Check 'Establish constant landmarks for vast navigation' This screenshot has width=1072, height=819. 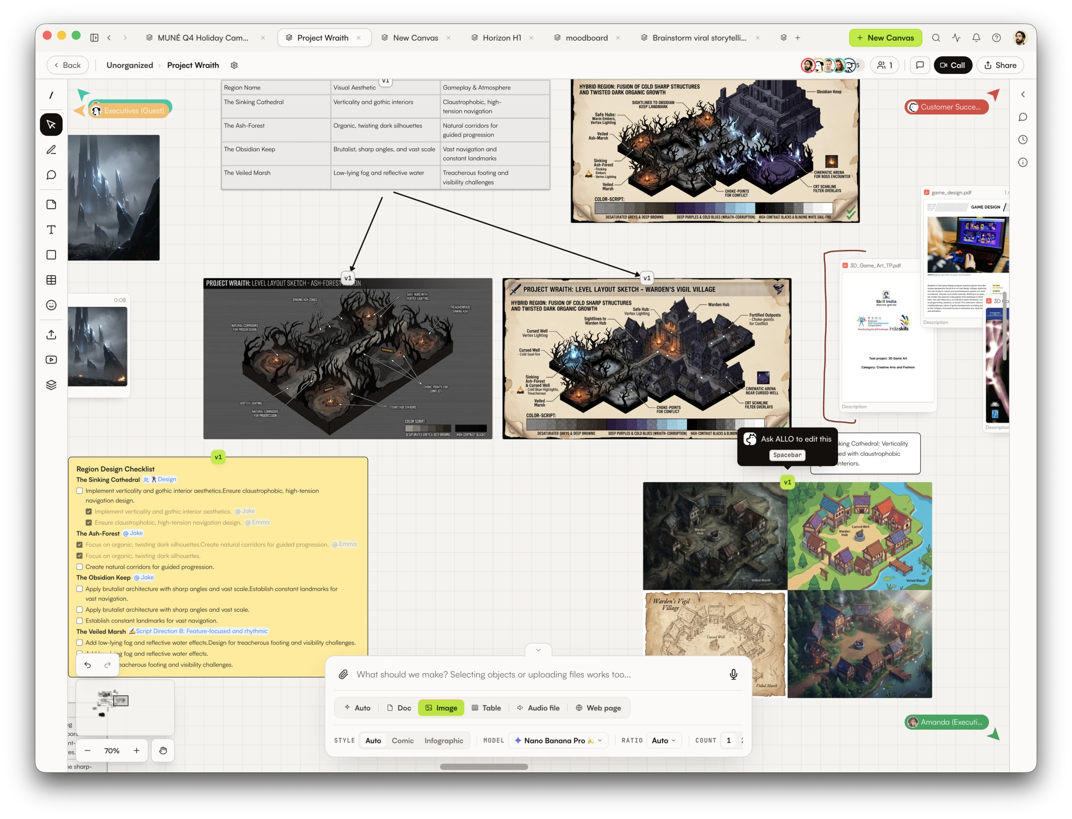(80, 621)
